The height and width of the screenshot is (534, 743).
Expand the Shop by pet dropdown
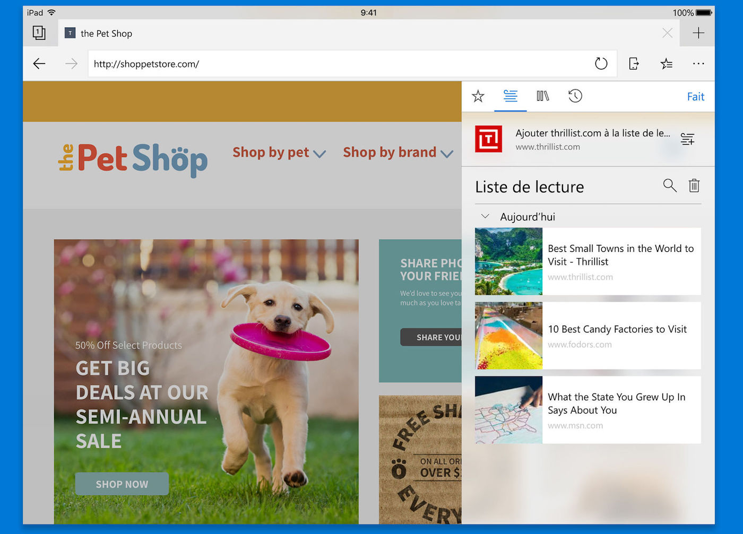[x=279, y=153]
